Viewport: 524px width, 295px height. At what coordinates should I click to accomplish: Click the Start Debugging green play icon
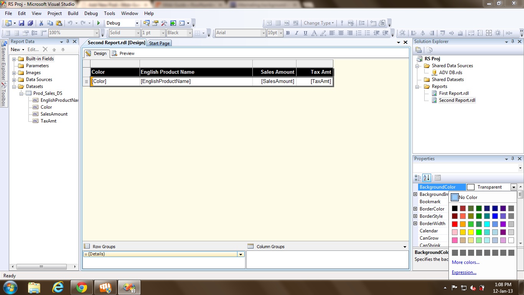[99, 23]
